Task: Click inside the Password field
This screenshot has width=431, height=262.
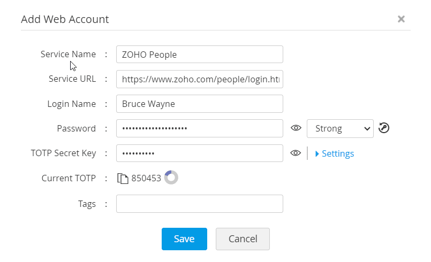Action: 199,128
